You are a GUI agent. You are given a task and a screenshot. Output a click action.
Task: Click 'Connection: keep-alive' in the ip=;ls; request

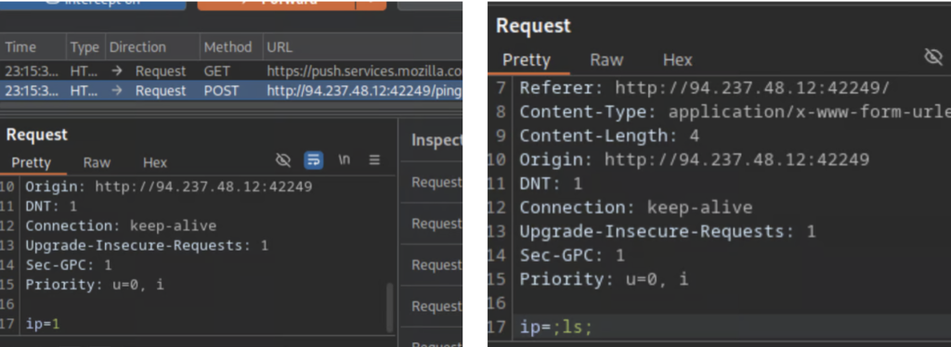pos(635,208)
